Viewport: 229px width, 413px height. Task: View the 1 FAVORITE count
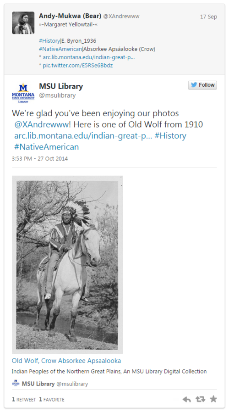coord(52,400)
